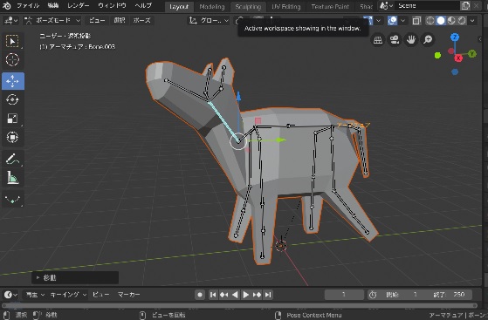Toggle X-ray display mode
This screenshot has width=488, height=320.
click(416, 21)
